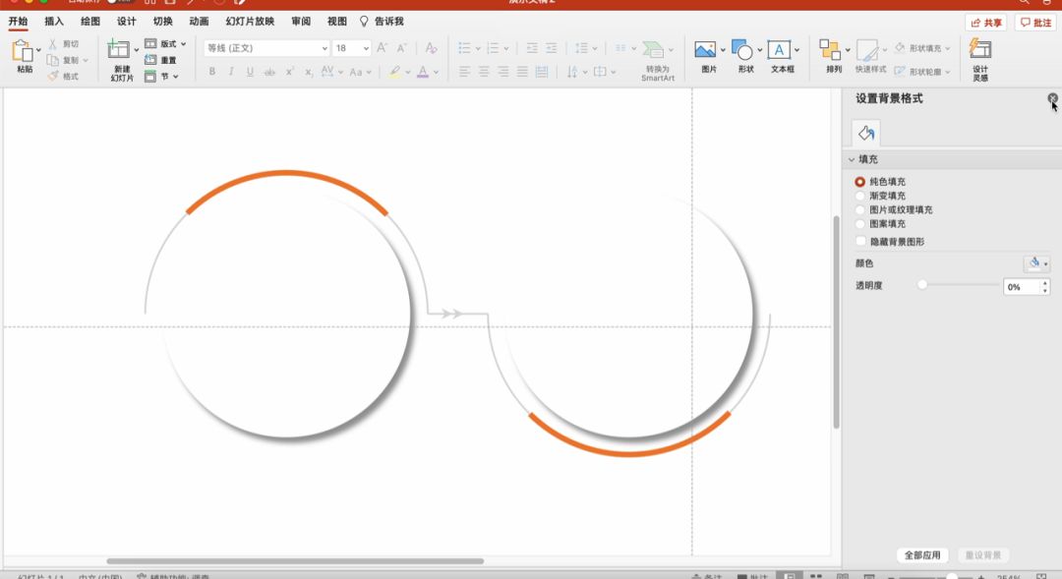The image size is (1062, 579).
Task: Increase font size with larger A icon
Action: 382,48
